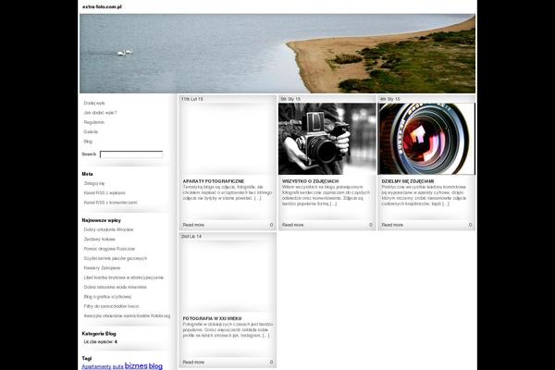Viewport: 555px width, 370px height.
Task: Open recent post 'Blog o grafice użytkowej'
Action: 107,297
